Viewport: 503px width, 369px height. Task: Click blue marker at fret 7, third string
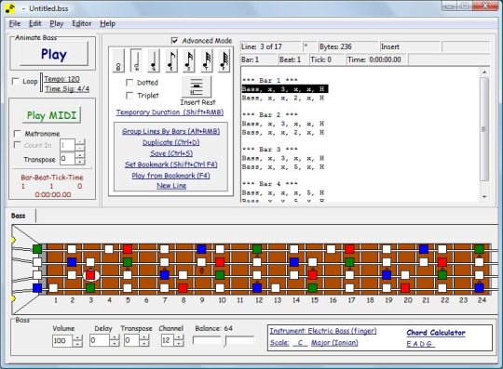coord(164,275)
